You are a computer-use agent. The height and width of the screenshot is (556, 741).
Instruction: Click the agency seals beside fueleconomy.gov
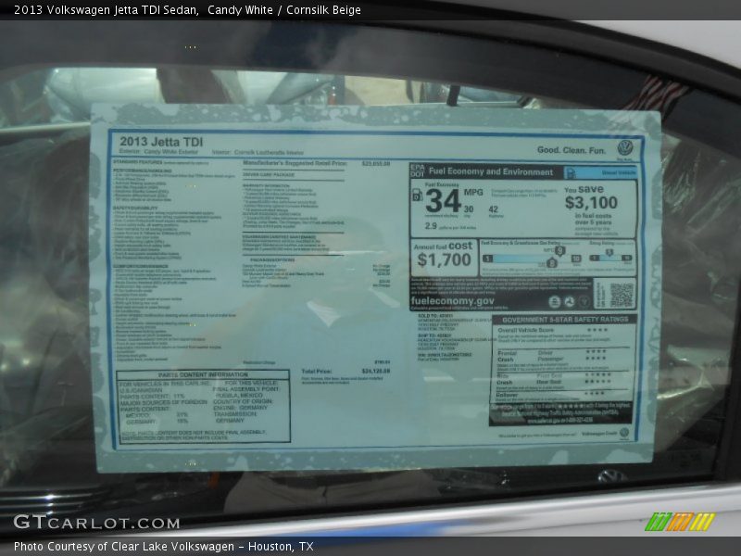[569, 301]
